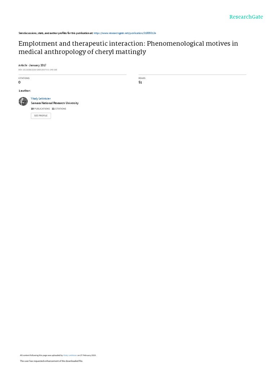Click the enhancement request notice at the bottom
The width and height of the screenshot is (277, 369).
pos(51,361)
